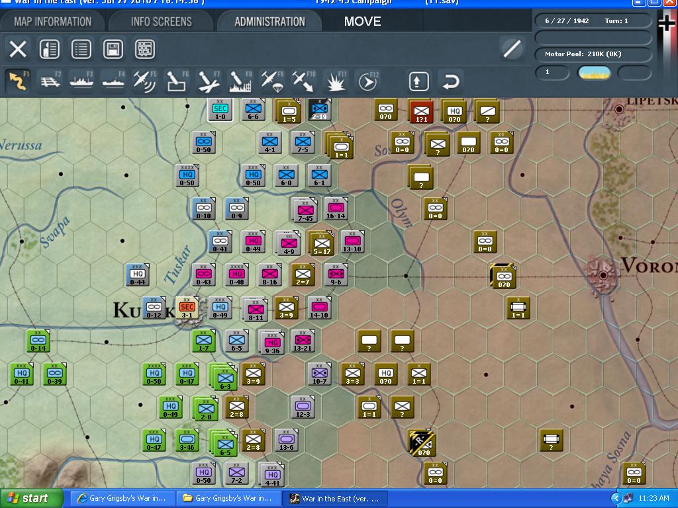Viewport: 678px width, 508px height.
Task: Click the diagonal slash button
Action: 512,48
